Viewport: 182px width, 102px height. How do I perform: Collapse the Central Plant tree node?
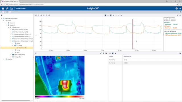coord(8,27)
